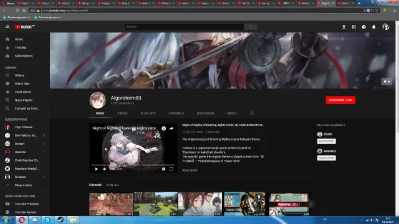
Task: Open the anime characters upload thumbnail
Action: click(x=200, y=204)
